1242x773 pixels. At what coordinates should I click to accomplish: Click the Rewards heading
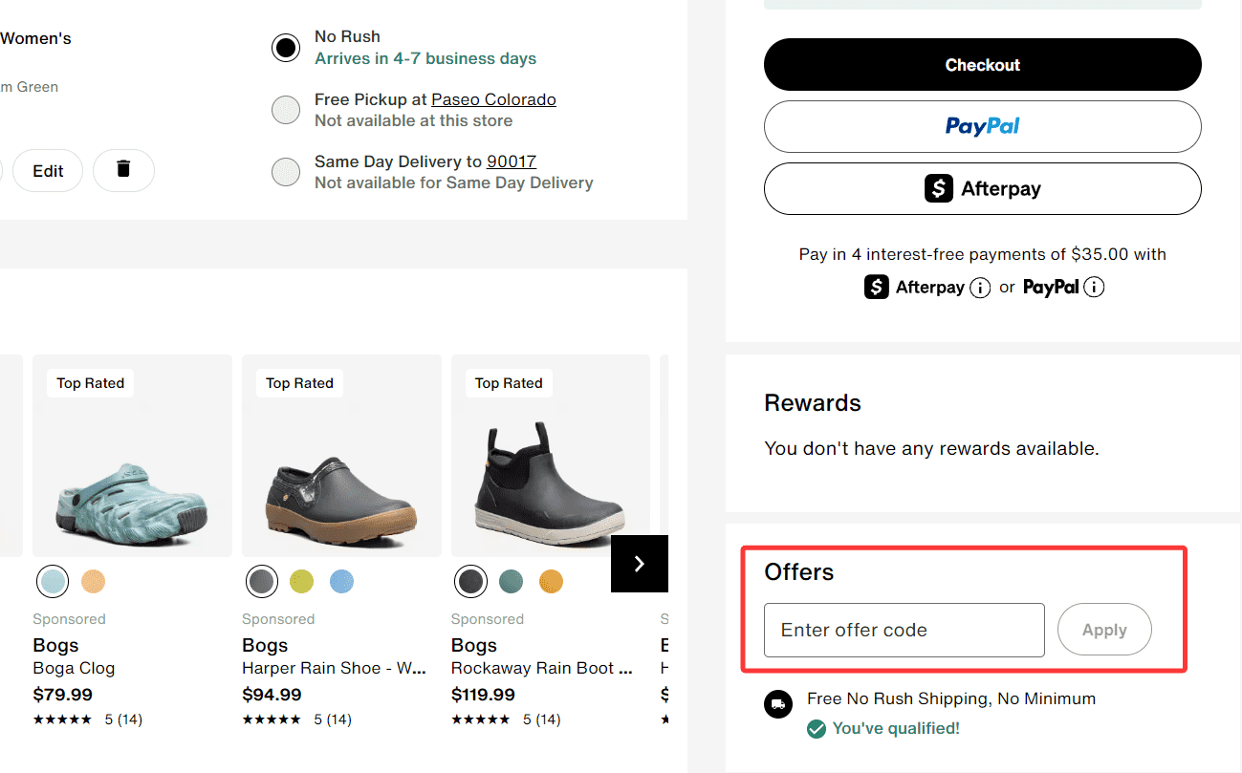click(813, 403)
